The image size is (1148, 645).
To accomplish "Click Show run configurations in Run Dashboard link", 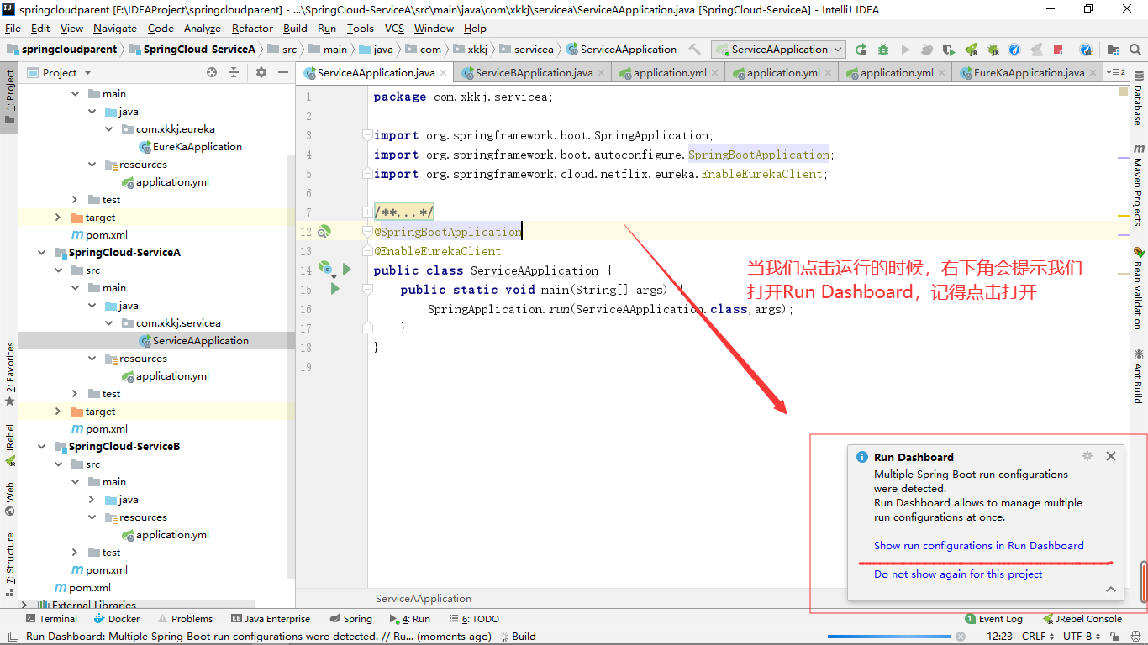I will tap(979, 545).
